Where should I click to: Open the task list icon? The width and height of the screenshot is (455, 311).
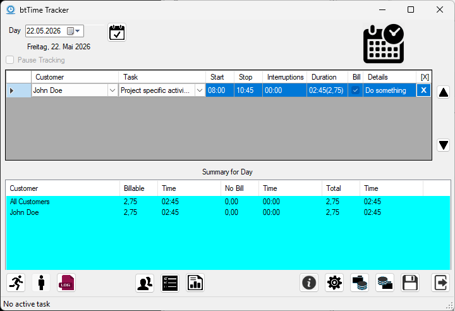[170, 283]
